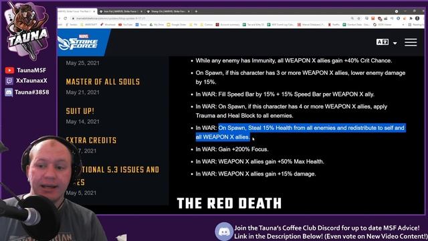The width and height of the screenshot is (428, 241).
Task: Click the highlighted 'Steal 15% Health' text
Action: [300, 133]
